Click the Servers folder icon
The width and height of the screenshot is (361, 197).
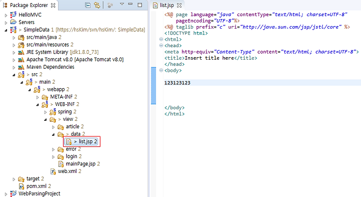tap(14, 22)
